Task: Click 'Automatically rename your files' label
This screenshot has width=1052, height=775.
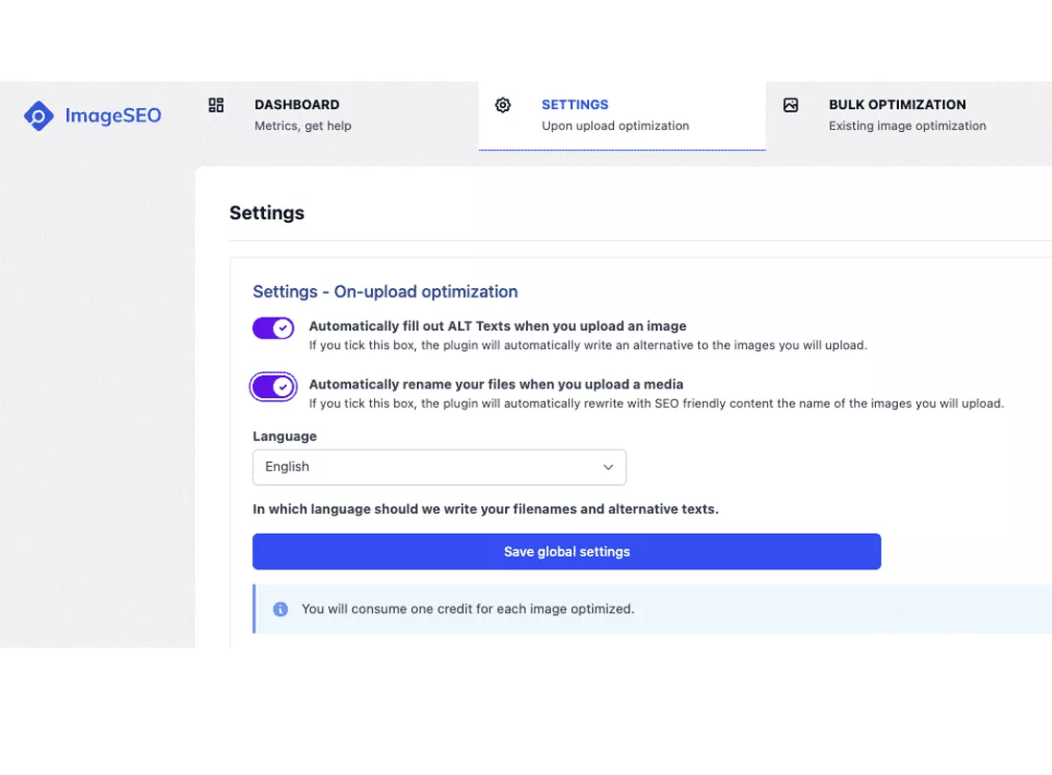Action: tap(495, 385)
